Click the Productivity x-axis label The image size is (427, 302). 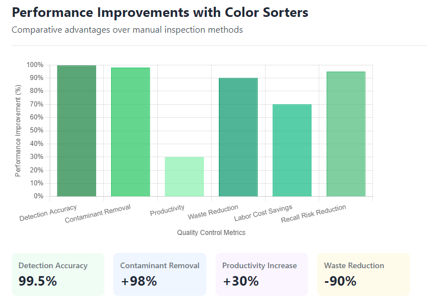[x=168, y=211]
